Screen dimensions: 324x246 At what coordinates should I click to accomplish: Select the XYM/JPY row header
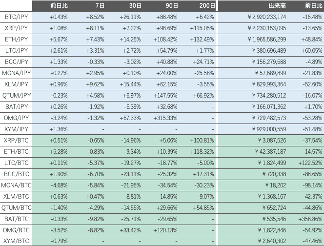pyautogui.click(x=16, y=129)
